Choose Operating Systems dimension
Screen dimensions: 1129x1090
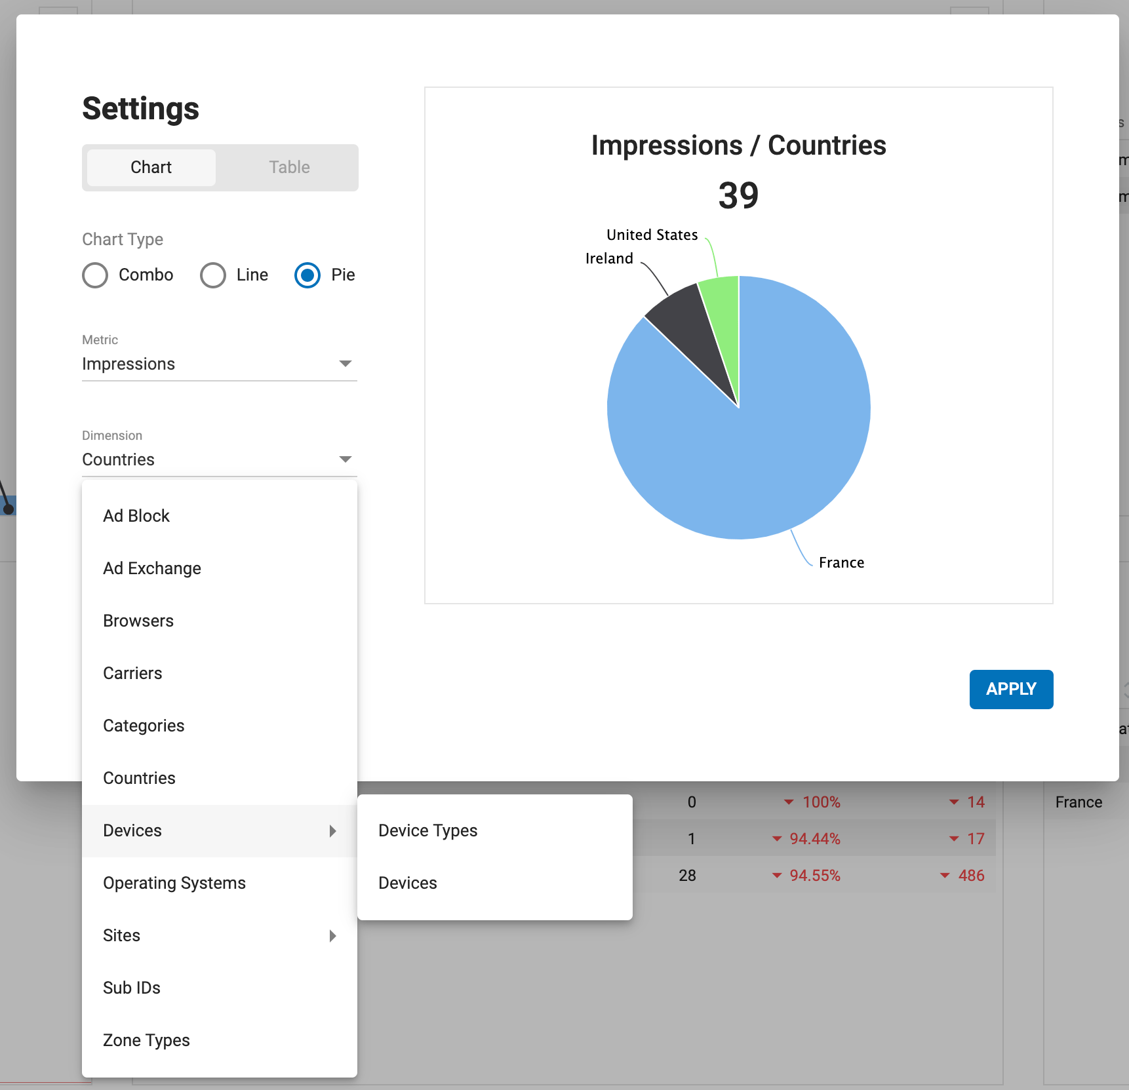[x=174, y=883]
